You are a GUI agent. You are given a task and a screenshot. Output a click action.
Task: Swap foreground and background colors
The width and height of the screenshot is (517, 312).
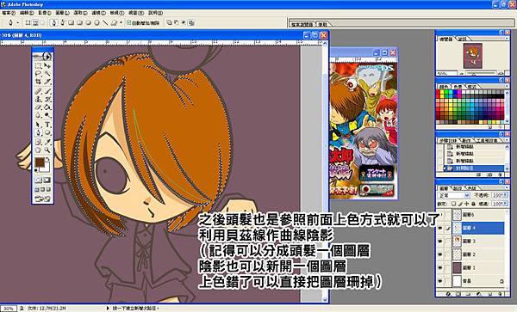pos(47,159)
